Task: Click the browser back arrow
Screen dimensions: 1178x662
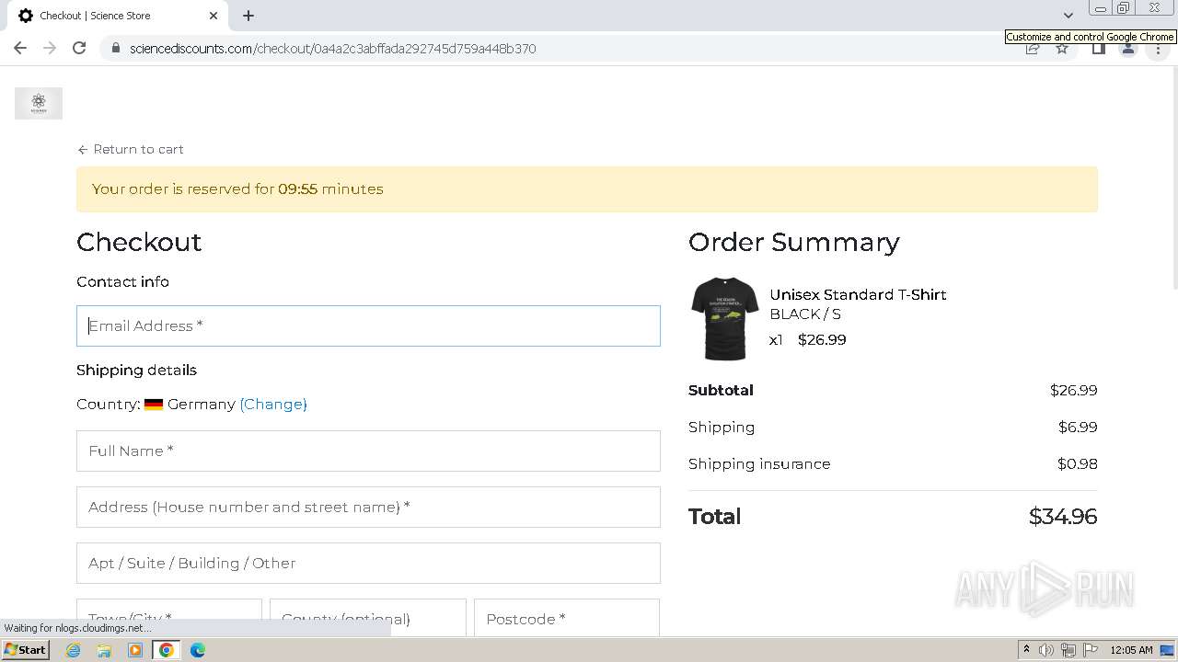Action: tap(20, 48)
